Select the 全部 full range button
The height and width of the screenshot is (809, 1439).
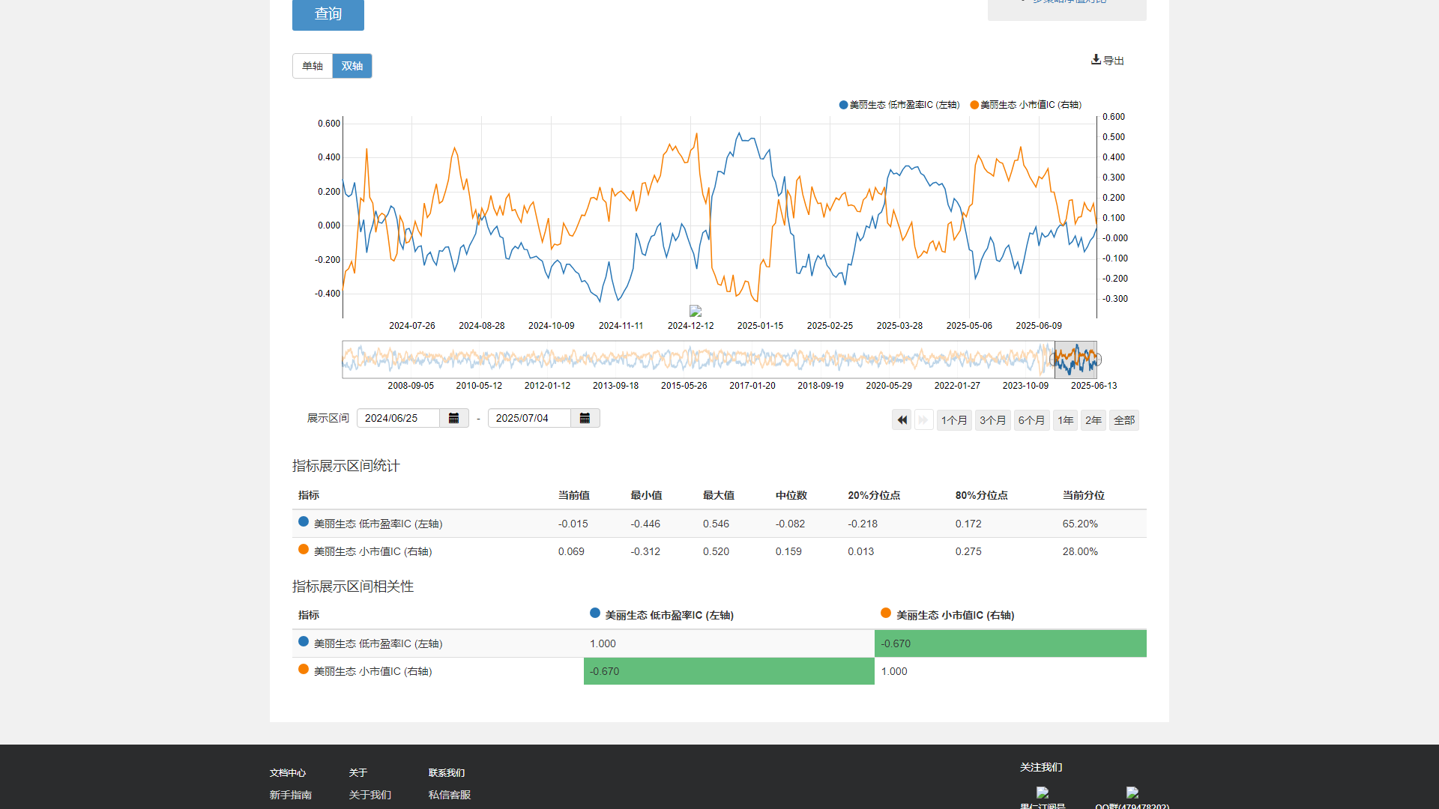(x=1124, y=420)
